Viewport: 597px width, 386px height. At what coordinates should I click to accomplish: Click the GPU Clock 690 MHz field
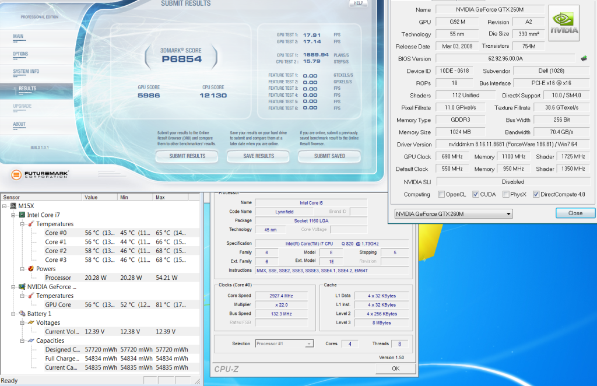tap(452, 156)
